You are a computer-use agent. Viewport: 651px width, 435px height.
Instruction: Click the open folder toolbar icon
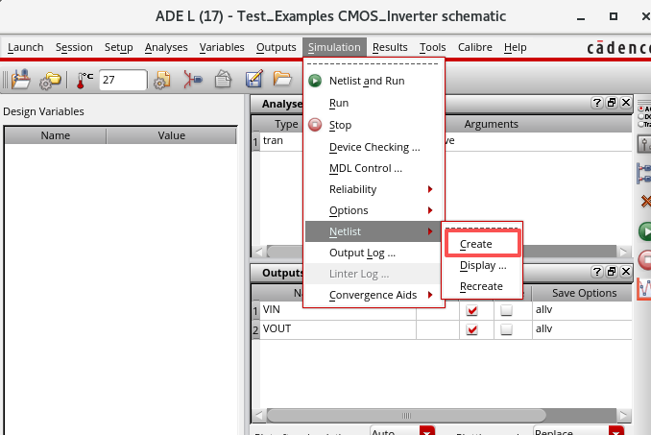click(282, 78)
